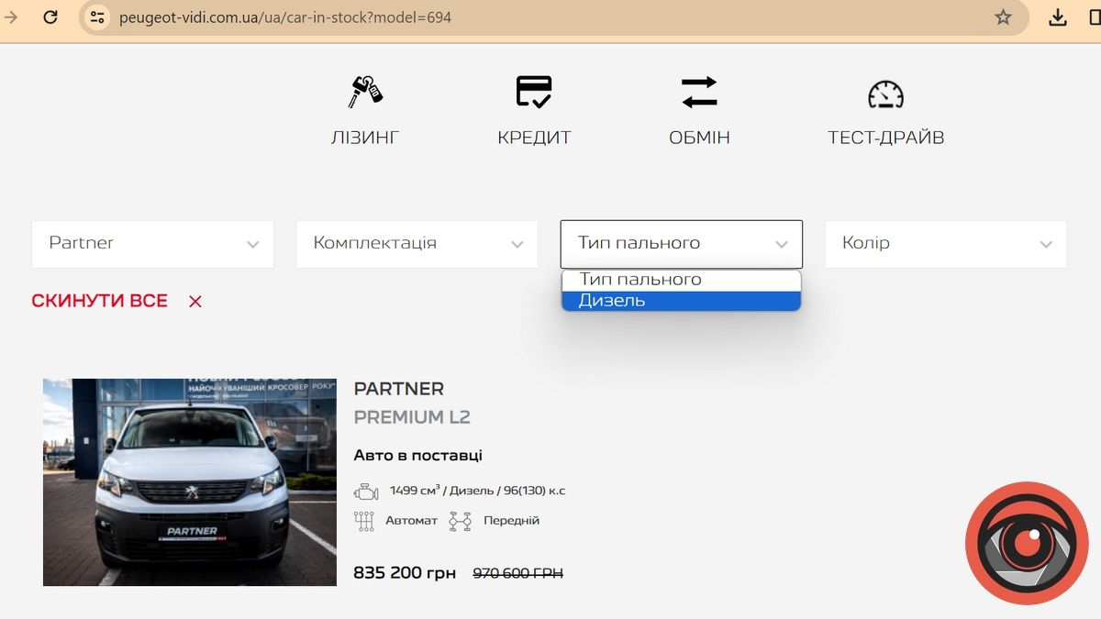
Task: Click the page reload icon
Action: pyautogui.click(x=50, y=17)
